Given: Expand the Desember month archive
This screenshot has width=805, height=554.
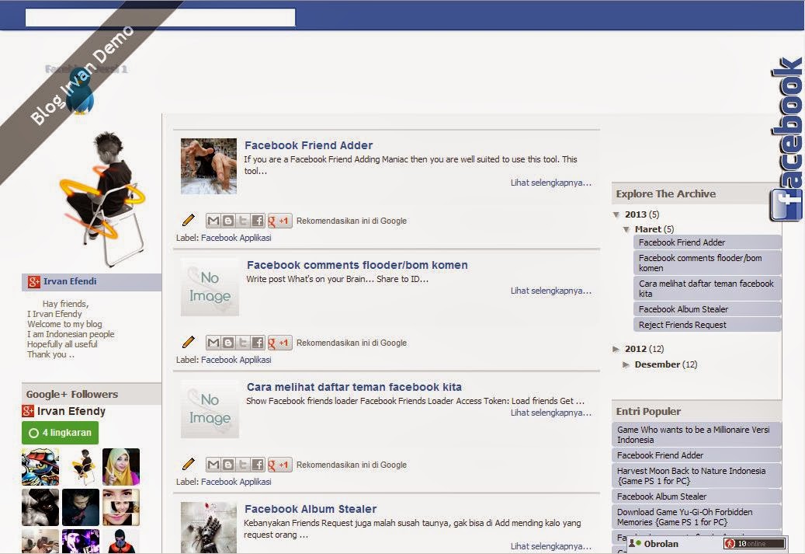Looking at the screenshot, I should pyautogui.click(x=626, y=364).
